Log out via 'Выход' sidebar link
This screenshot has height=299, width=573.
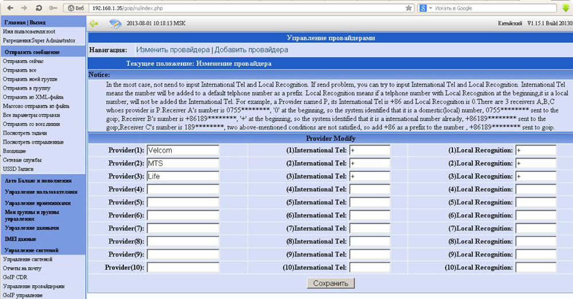[x=37, y=22]
